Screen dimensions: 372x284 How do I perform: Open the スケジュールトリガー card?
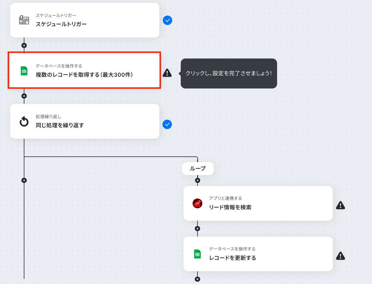coord(85,20)
